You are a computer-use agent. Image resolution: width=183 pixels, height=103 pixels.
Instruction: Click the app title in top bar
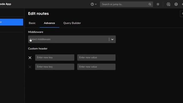tap(5, 4)
